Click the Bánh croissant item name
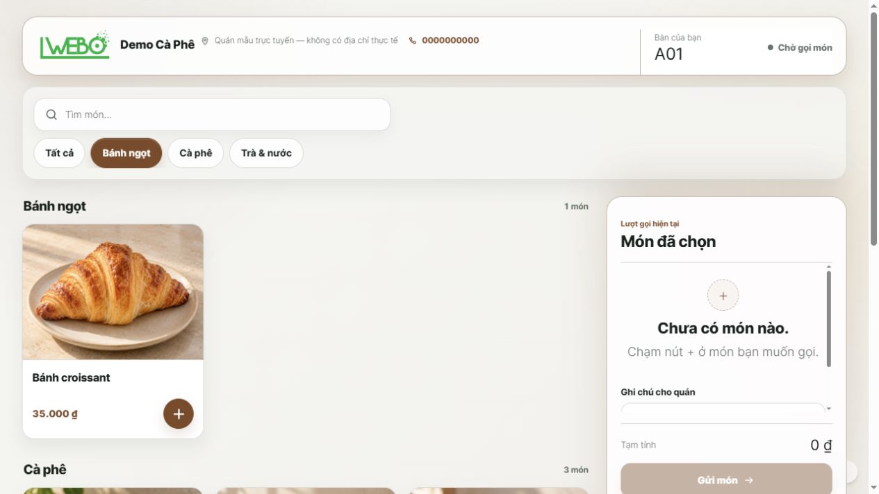The width and height of the screenshot is (879, 494). click(71, 377)
